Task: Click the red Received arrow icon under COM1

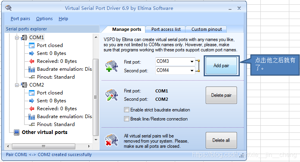Action: (32, 61)
